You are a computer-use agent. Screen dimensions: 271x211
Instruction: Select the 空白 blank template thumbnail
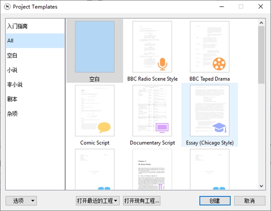click(x=94, y=47)
